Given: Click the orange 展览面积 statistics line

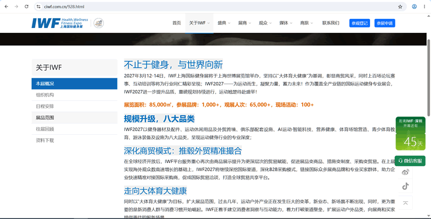Looking at the screenshot, I should [219, 105].
